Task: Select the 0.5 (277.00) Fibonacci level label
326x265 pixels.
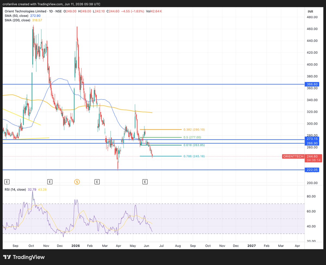Action: click(x=192, y=137)
